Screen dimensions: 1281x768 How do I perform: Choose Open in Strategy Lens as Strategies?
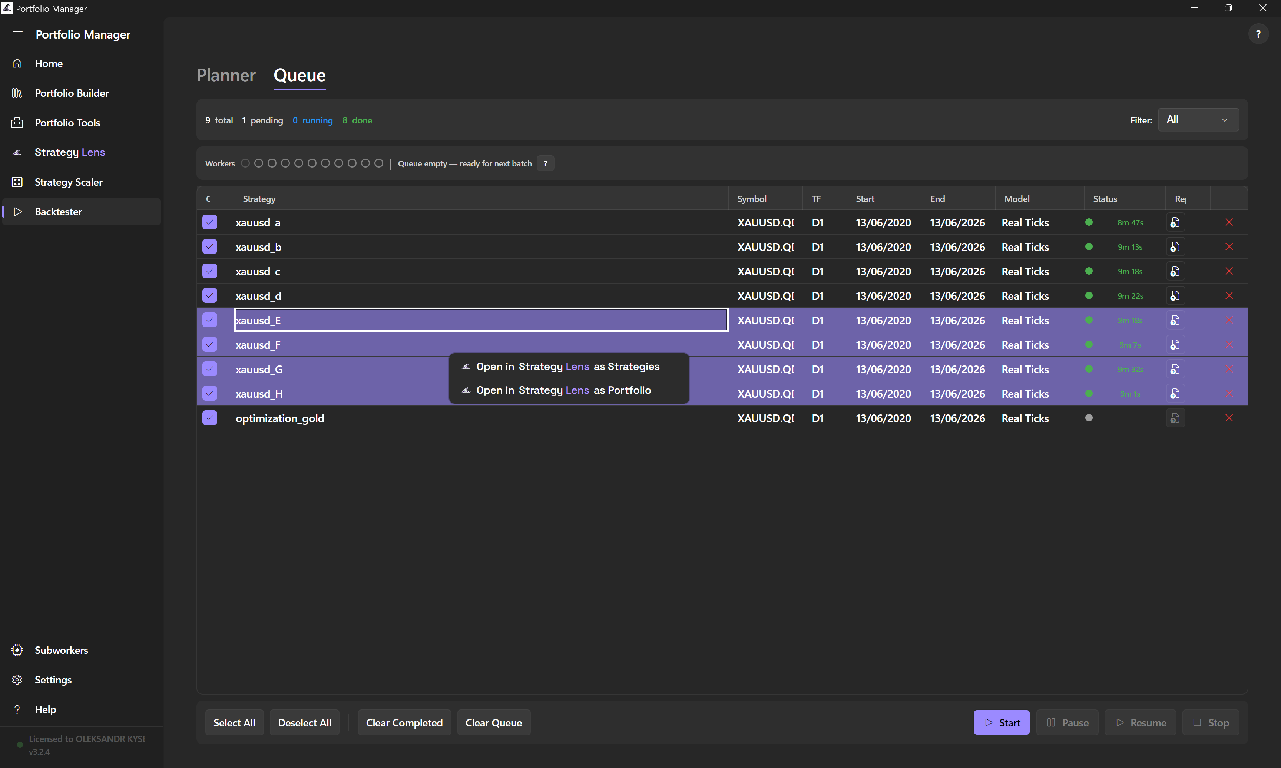tap(569, 367)
